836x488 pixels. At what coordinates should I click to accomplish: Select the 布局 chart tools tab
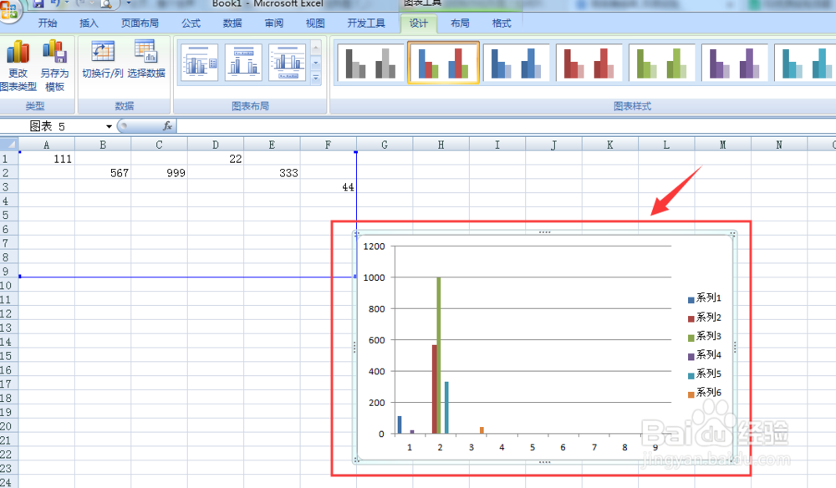(460, 23)
